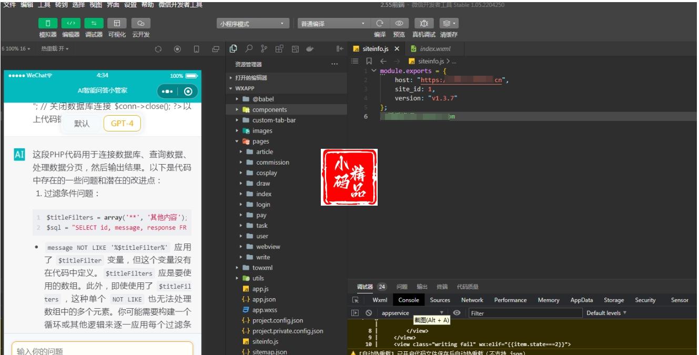Switch to the AppData devtools tab

tap(582, 300)
